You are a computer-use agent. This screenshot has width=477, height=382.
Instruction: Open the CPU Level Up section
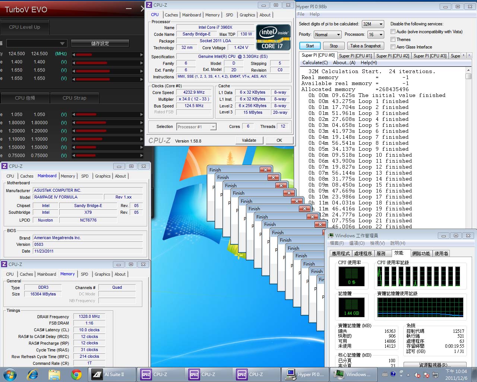click(x=25, y=27)
